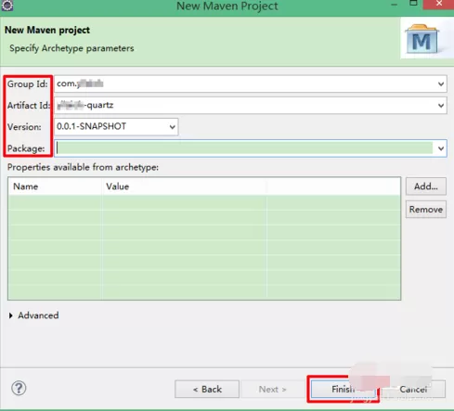Click the disabled Next button
This screenshot has width=454, height=411.
pos(272,389)
